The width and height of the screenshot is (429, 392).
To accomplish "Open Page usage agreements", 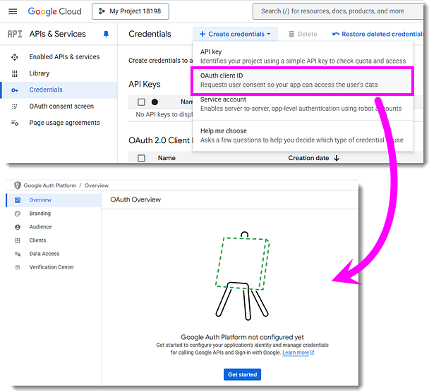I will (x=64, y=123).
